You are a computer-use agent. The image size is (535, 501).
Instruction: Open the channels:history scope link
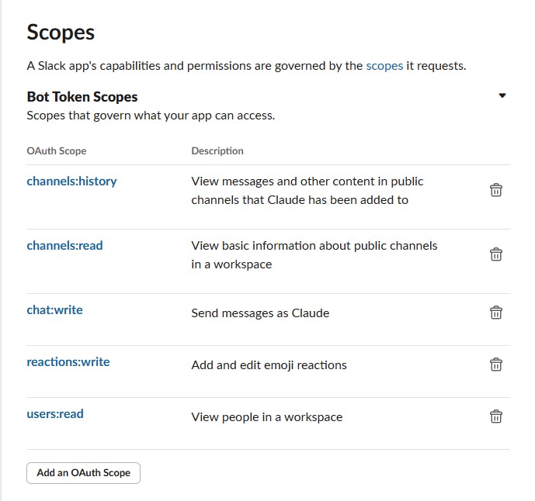(x=71, y=181)
